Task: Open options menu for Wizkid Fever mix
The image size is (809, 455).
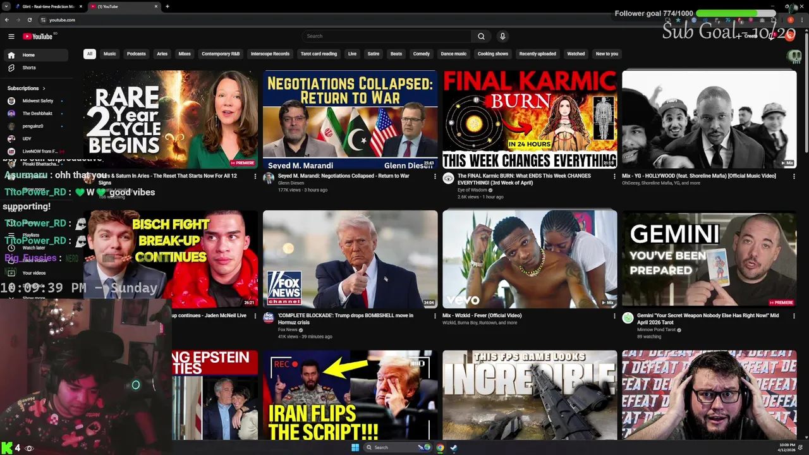Action: coord(614,316)
